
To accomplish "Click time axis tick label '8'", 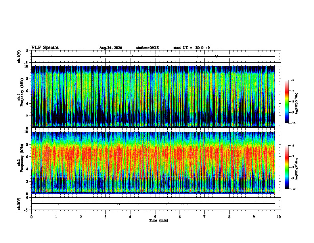I will [x=229, y=217].
